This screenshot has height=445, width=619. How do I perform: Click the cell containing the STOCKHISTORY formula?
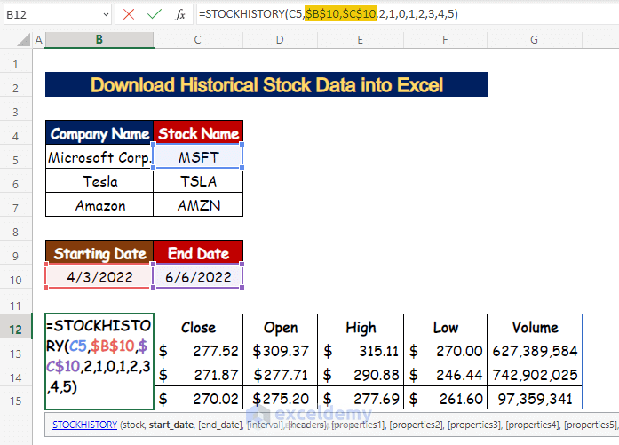(x=99, y=362)
